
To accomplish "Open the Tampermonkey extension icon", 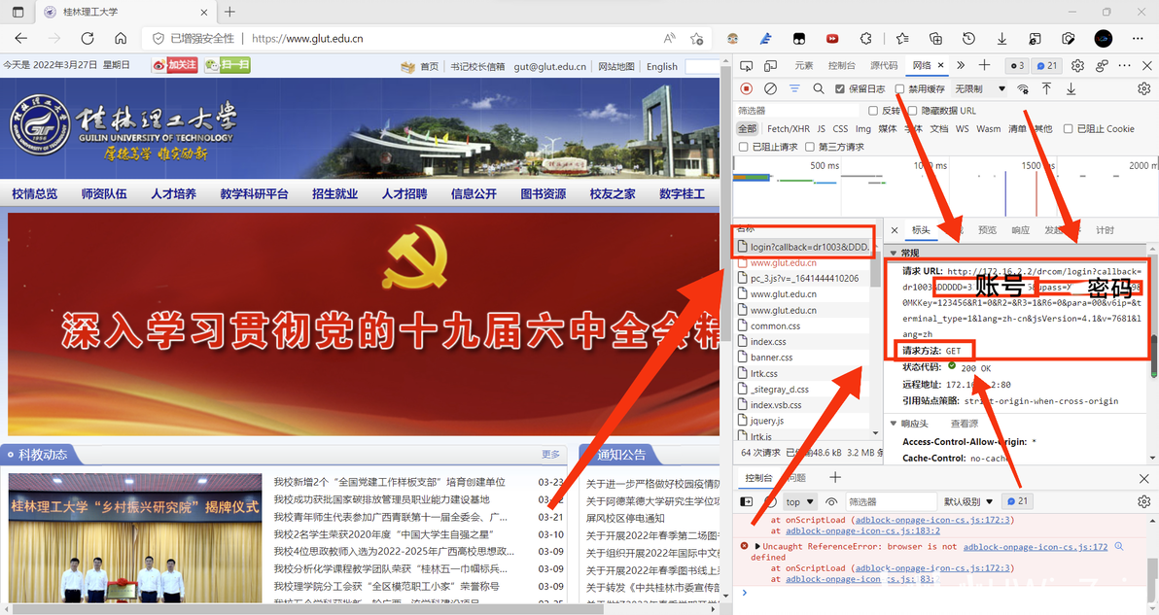I will point(799,39).
